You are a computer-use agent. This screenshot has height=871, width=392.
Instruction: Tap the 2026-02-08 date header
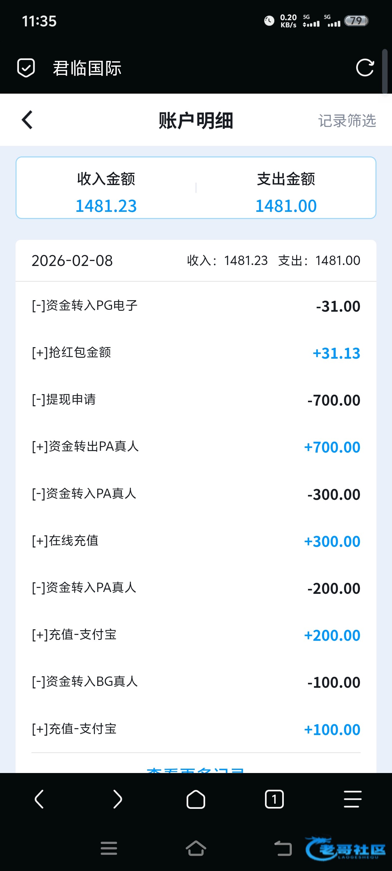point(72,261)
